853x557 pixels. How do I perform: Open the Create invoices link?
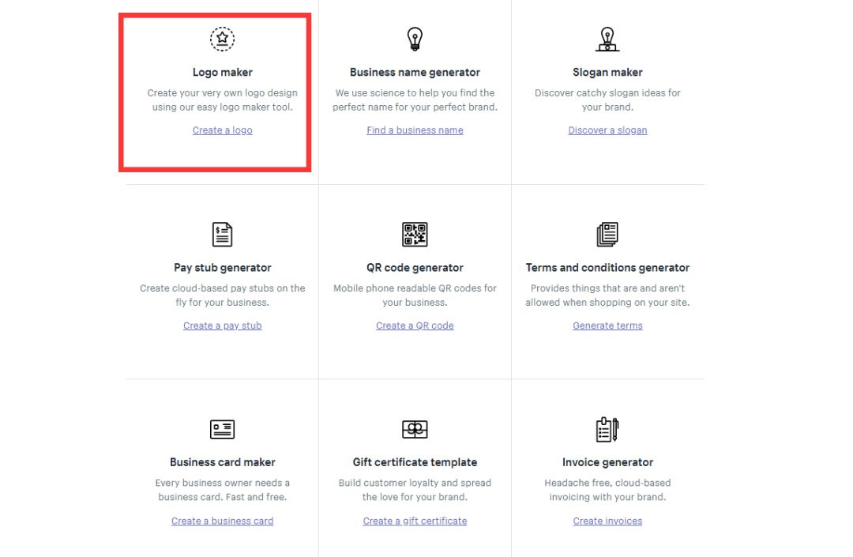(x=607, y=520)
